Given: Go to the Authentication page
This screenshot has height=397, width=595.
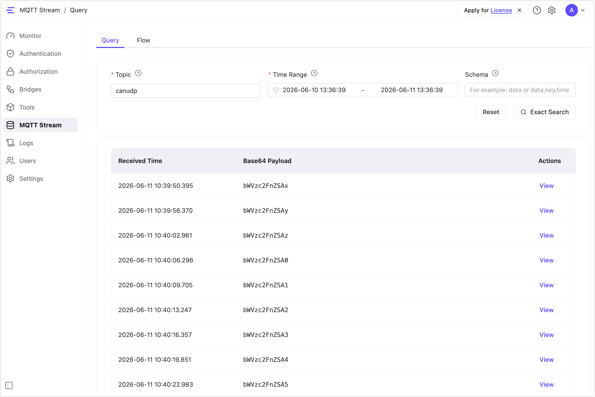Looking at the screenshot, I should click(x=41, y=54).
